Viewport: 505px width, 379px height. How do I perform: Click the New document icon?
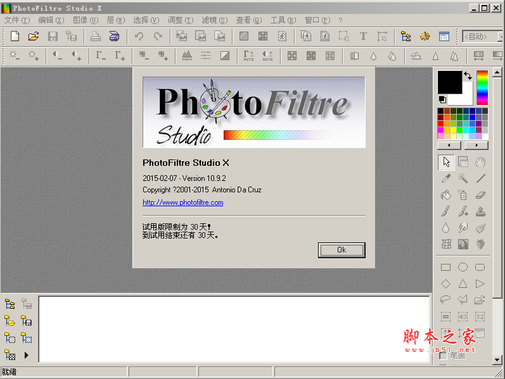click(x=15, y=36)
